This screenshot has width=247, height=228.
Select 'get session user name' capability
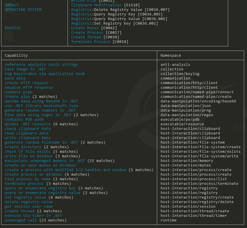(28, 206)
